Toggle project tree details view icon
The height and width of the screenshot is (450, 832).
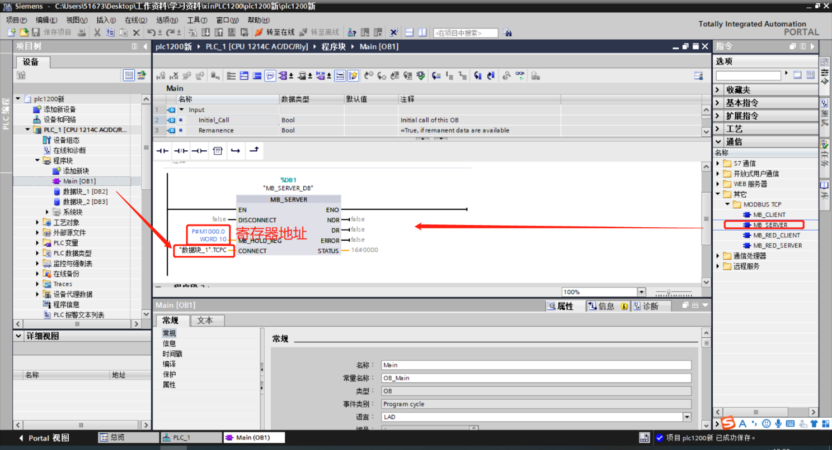pyautogui.click(x=129, y=75)
